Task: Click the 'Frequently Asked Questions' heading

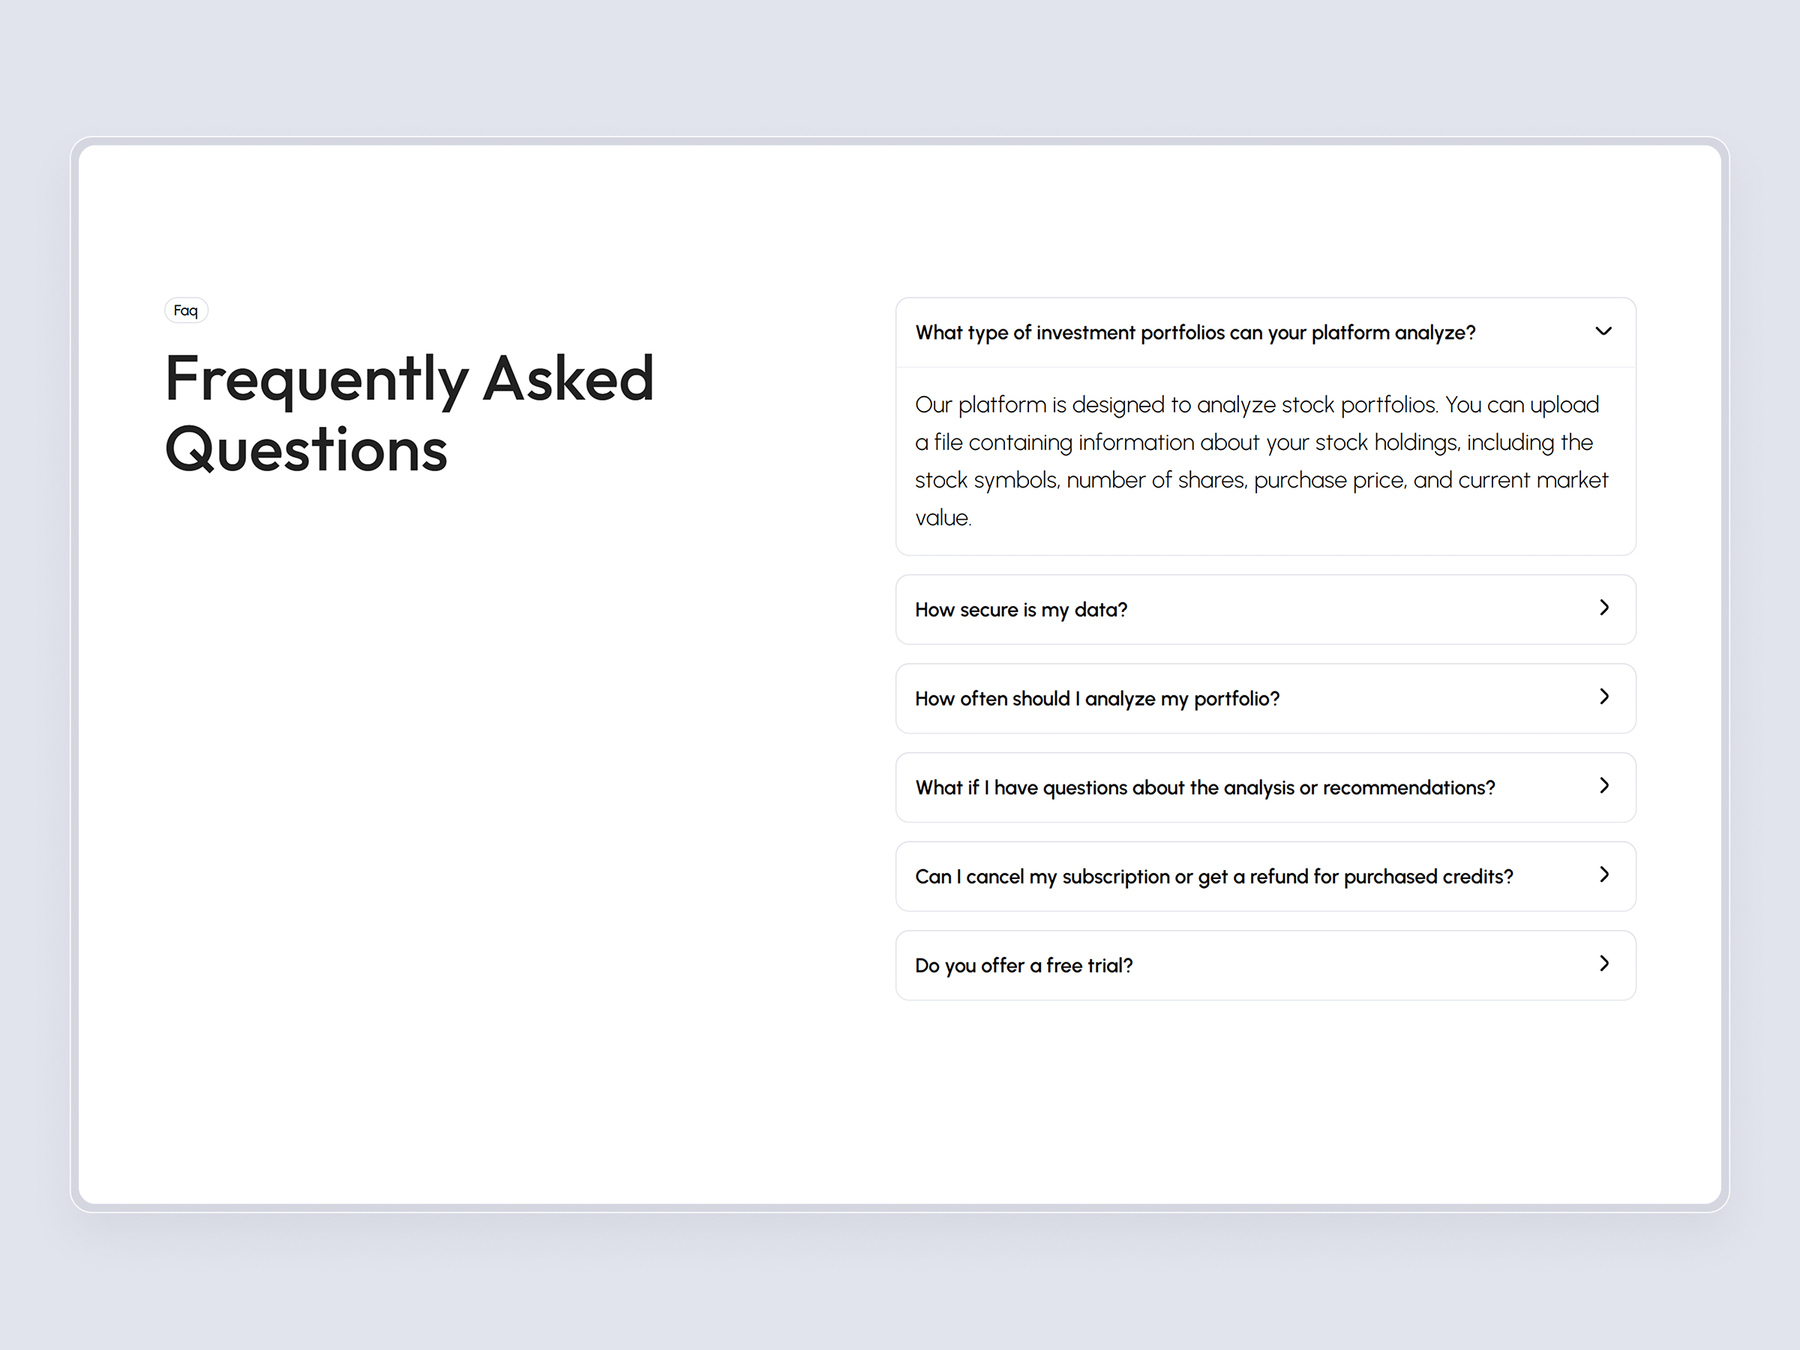Action: (409, 412)
